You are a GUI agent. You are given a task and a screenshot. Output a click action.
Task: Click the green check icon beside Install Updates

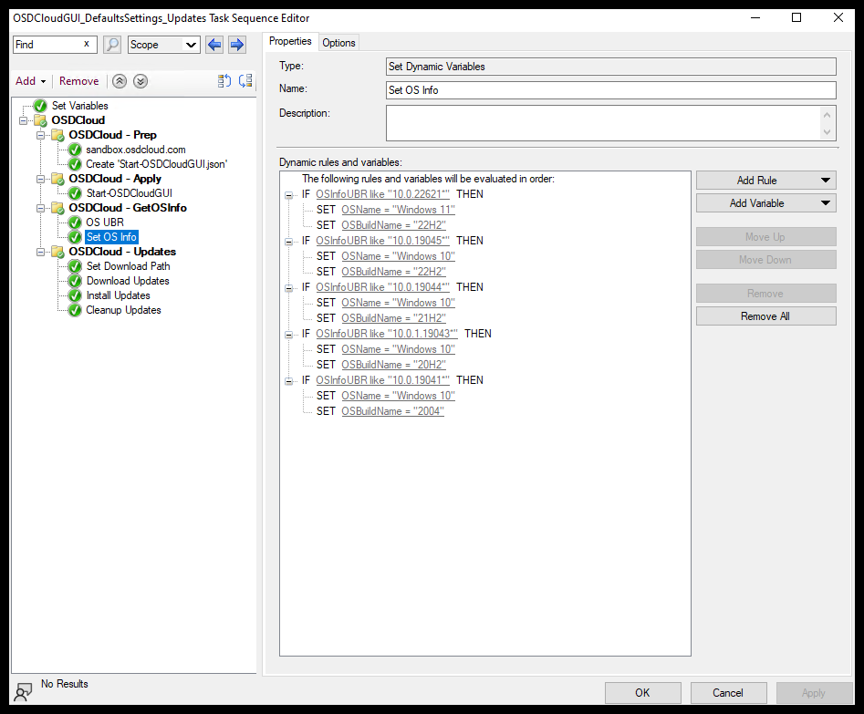[x=74, y=295]
